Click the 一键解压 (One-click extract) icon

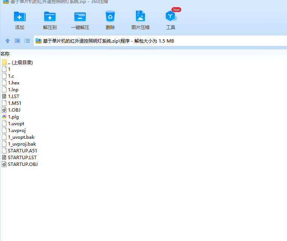[80, 17]
